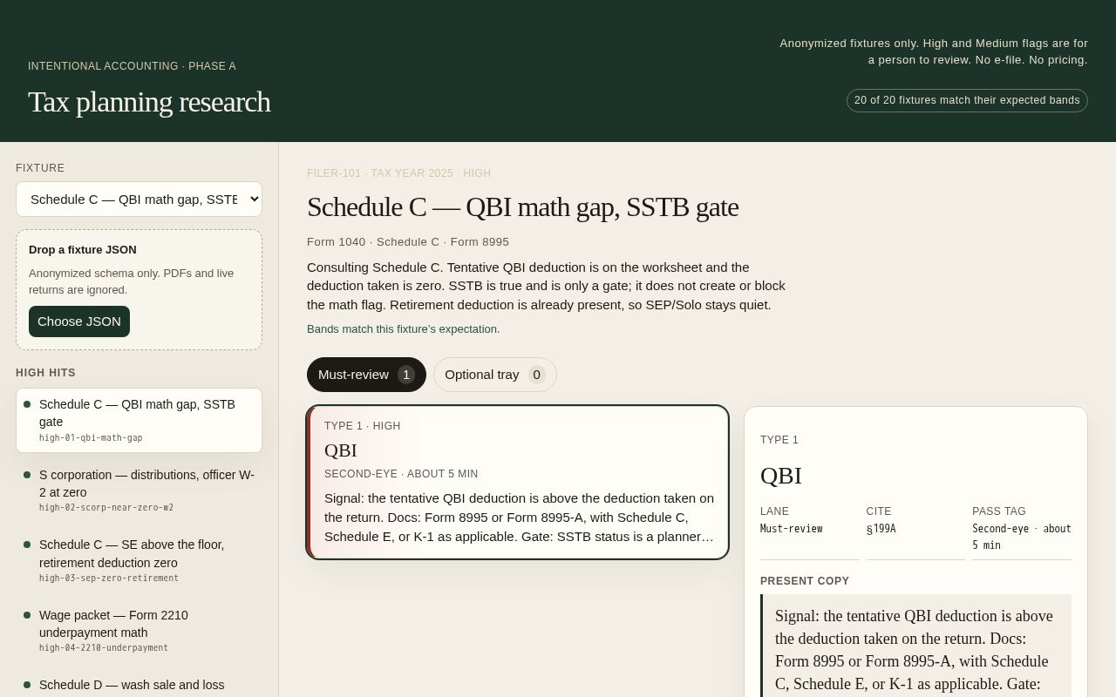The image size is (1116, 697).
Task: Open the QBI Type 1 High review card
Action: pyautogui.click(x=518, y=482)
